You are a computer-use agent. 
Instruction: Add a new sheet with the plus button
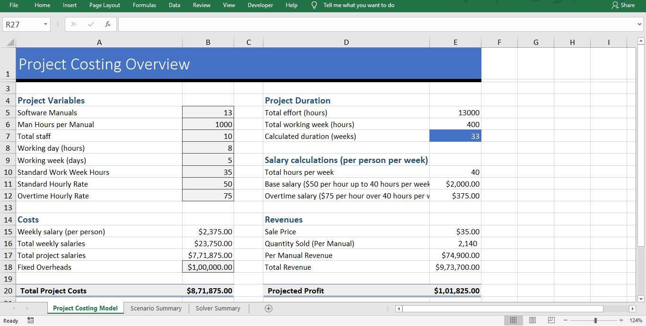pos(269,308)
